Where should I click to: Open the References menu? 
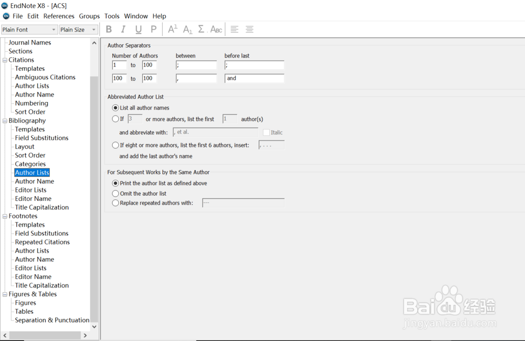59,16
